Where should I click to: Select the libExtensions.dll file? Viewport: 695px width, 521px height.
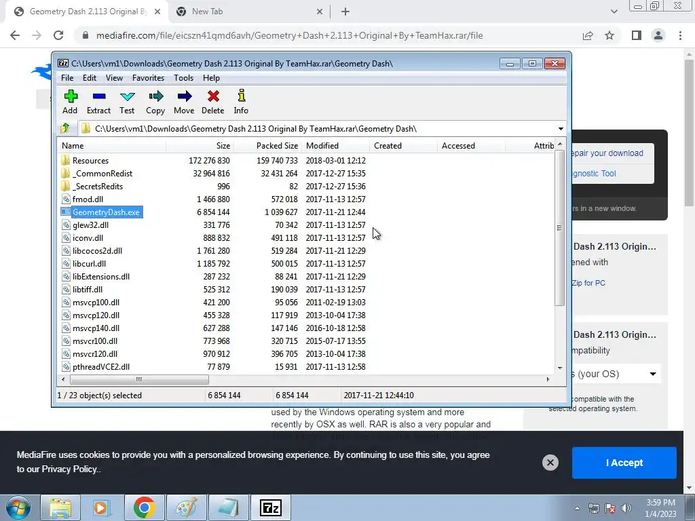click(x=101, y=277)
